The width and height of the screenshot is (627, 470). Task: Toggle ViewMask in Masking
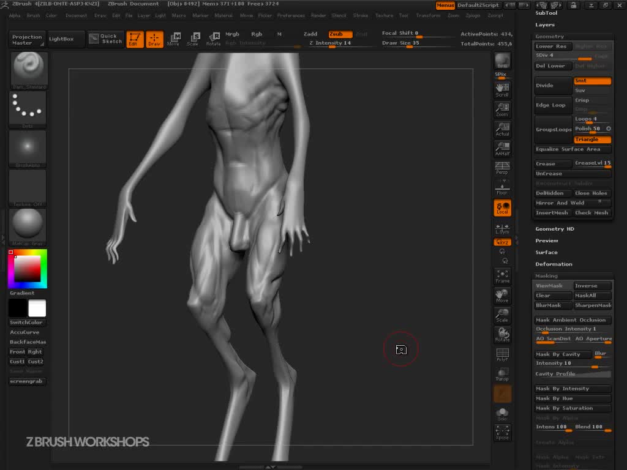click(x=553, y=286)
